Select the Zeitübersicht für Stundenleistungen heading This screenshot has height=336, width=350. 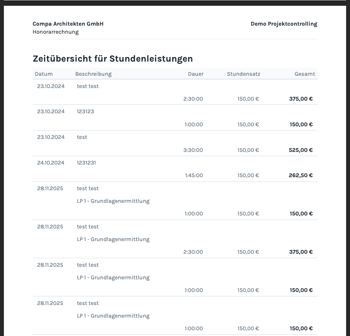(113, 59)
